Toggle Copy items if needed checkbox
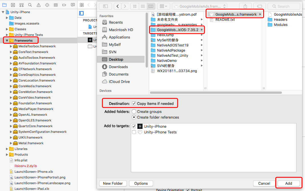This screenshot has width=305, height=191. [134, 103]
